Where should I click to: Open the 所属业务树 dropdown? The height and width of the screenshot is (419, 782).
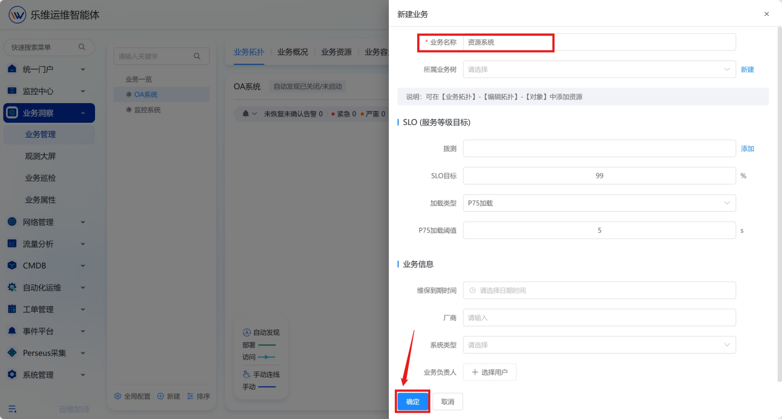coord(599,69)
